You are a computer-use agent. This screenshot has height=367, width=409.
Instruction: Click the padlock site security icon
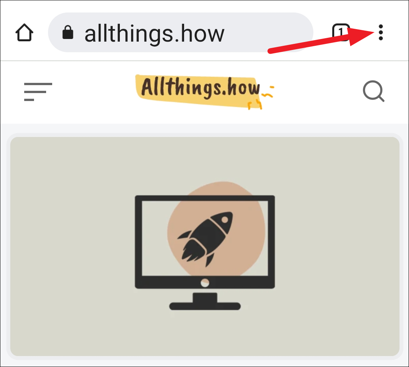[x=68, y=33]
